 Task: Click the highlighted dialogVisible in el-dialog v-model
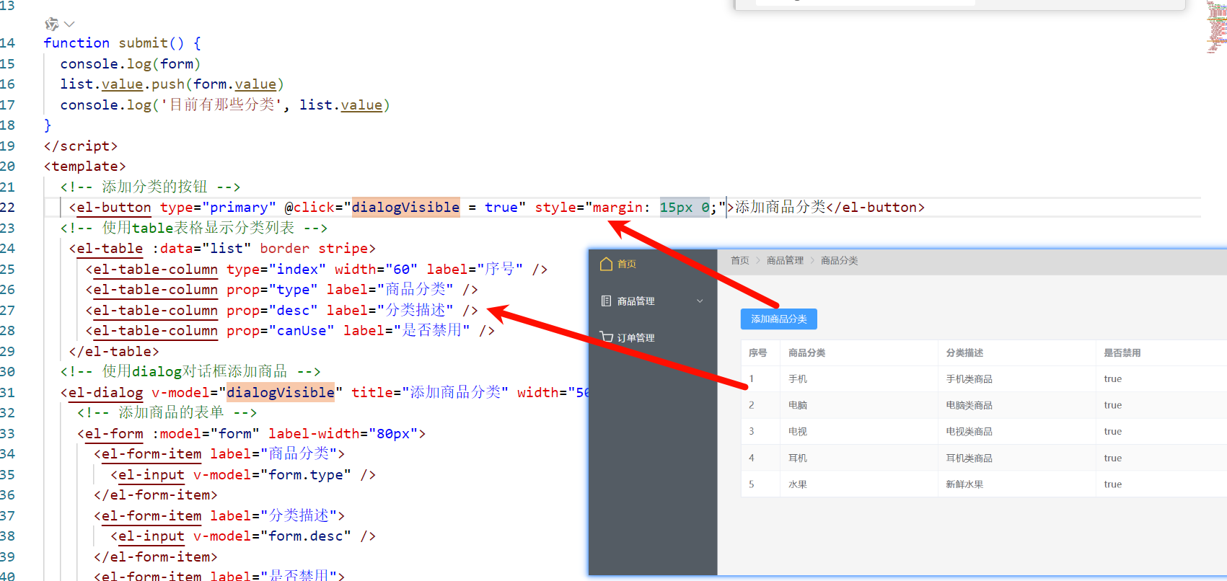coord(281,392)
